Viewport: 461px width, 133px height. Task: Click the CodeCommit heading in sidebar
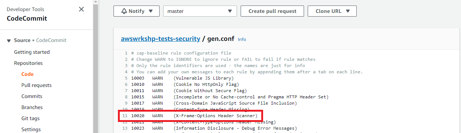pos(27,18)
